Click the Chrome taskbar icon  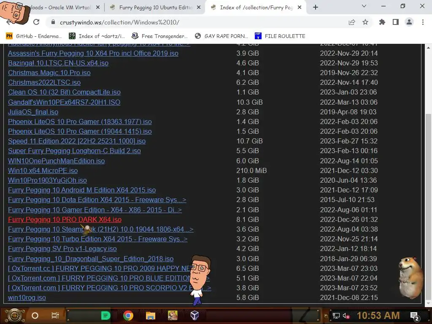coord(128,316)
